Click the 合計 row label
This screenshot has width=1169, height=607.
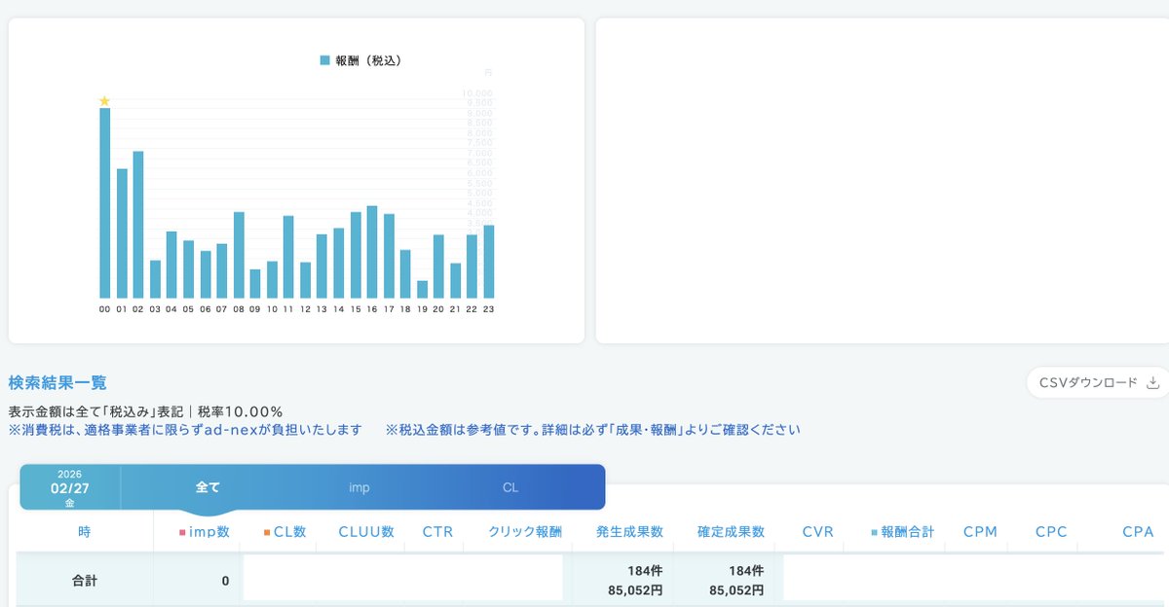tap(85, 581)
